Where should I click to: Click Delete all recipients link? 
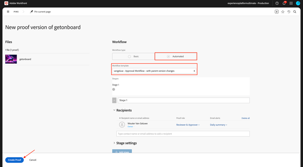245,118
